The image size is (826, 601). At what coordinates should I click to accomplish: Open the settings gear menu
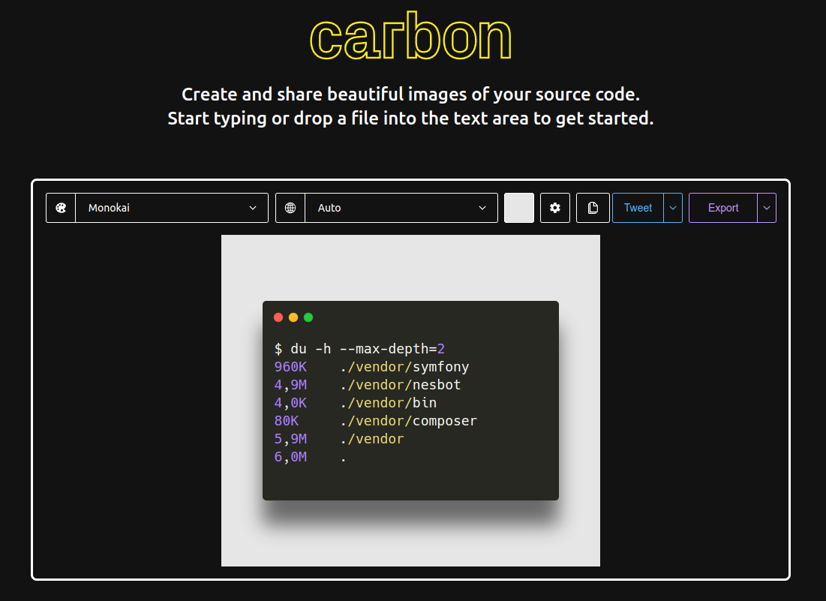pyautogui.click(x=554, y=208)
